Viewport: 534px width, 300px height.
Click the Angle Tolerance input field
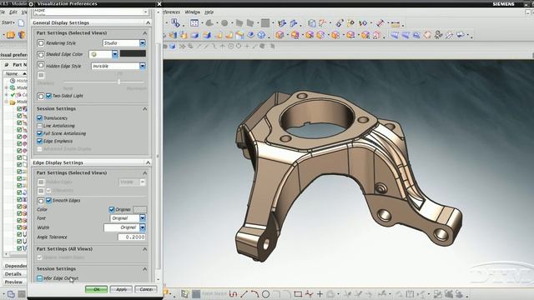132,237
